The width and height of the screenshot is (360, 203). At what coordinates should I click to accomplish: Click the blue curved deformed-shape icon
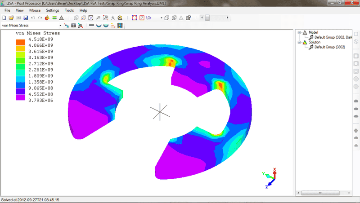(99, 26)
